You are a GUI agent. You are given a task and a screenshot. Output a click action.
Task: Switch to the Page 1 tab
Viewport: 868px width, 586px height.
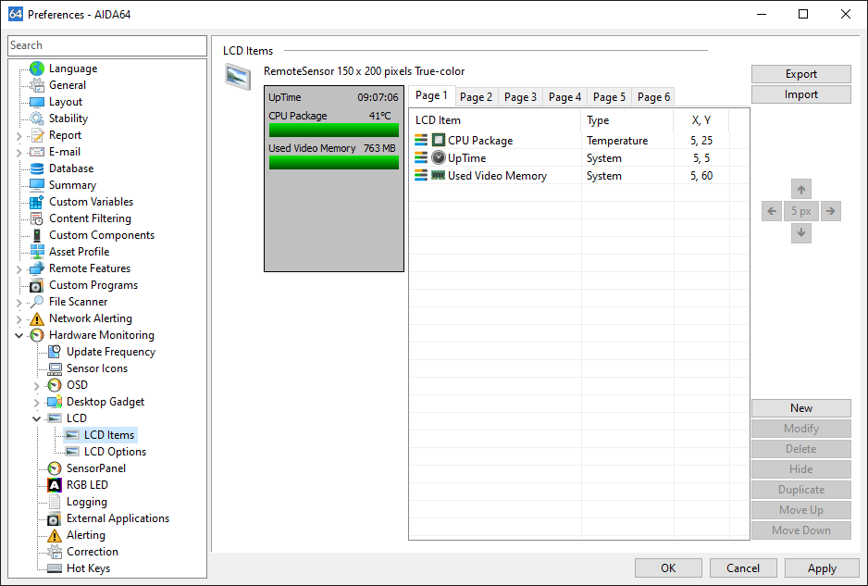(432, 96)
